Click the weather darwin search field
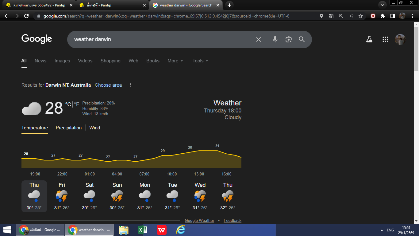Image resolution: width=419 pixels, height=236 pixels. point(163,39)
